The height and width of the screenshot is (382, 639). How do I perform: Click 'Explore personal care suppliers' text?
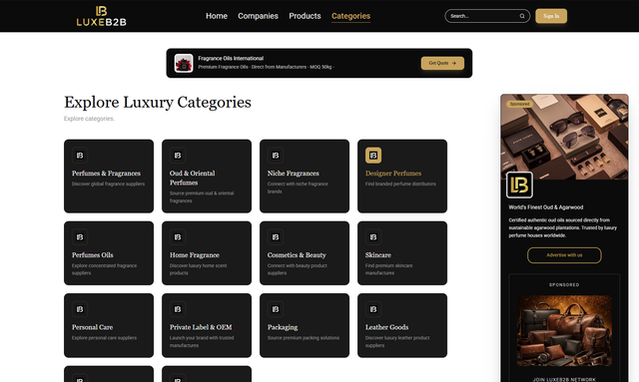(104, 338)
